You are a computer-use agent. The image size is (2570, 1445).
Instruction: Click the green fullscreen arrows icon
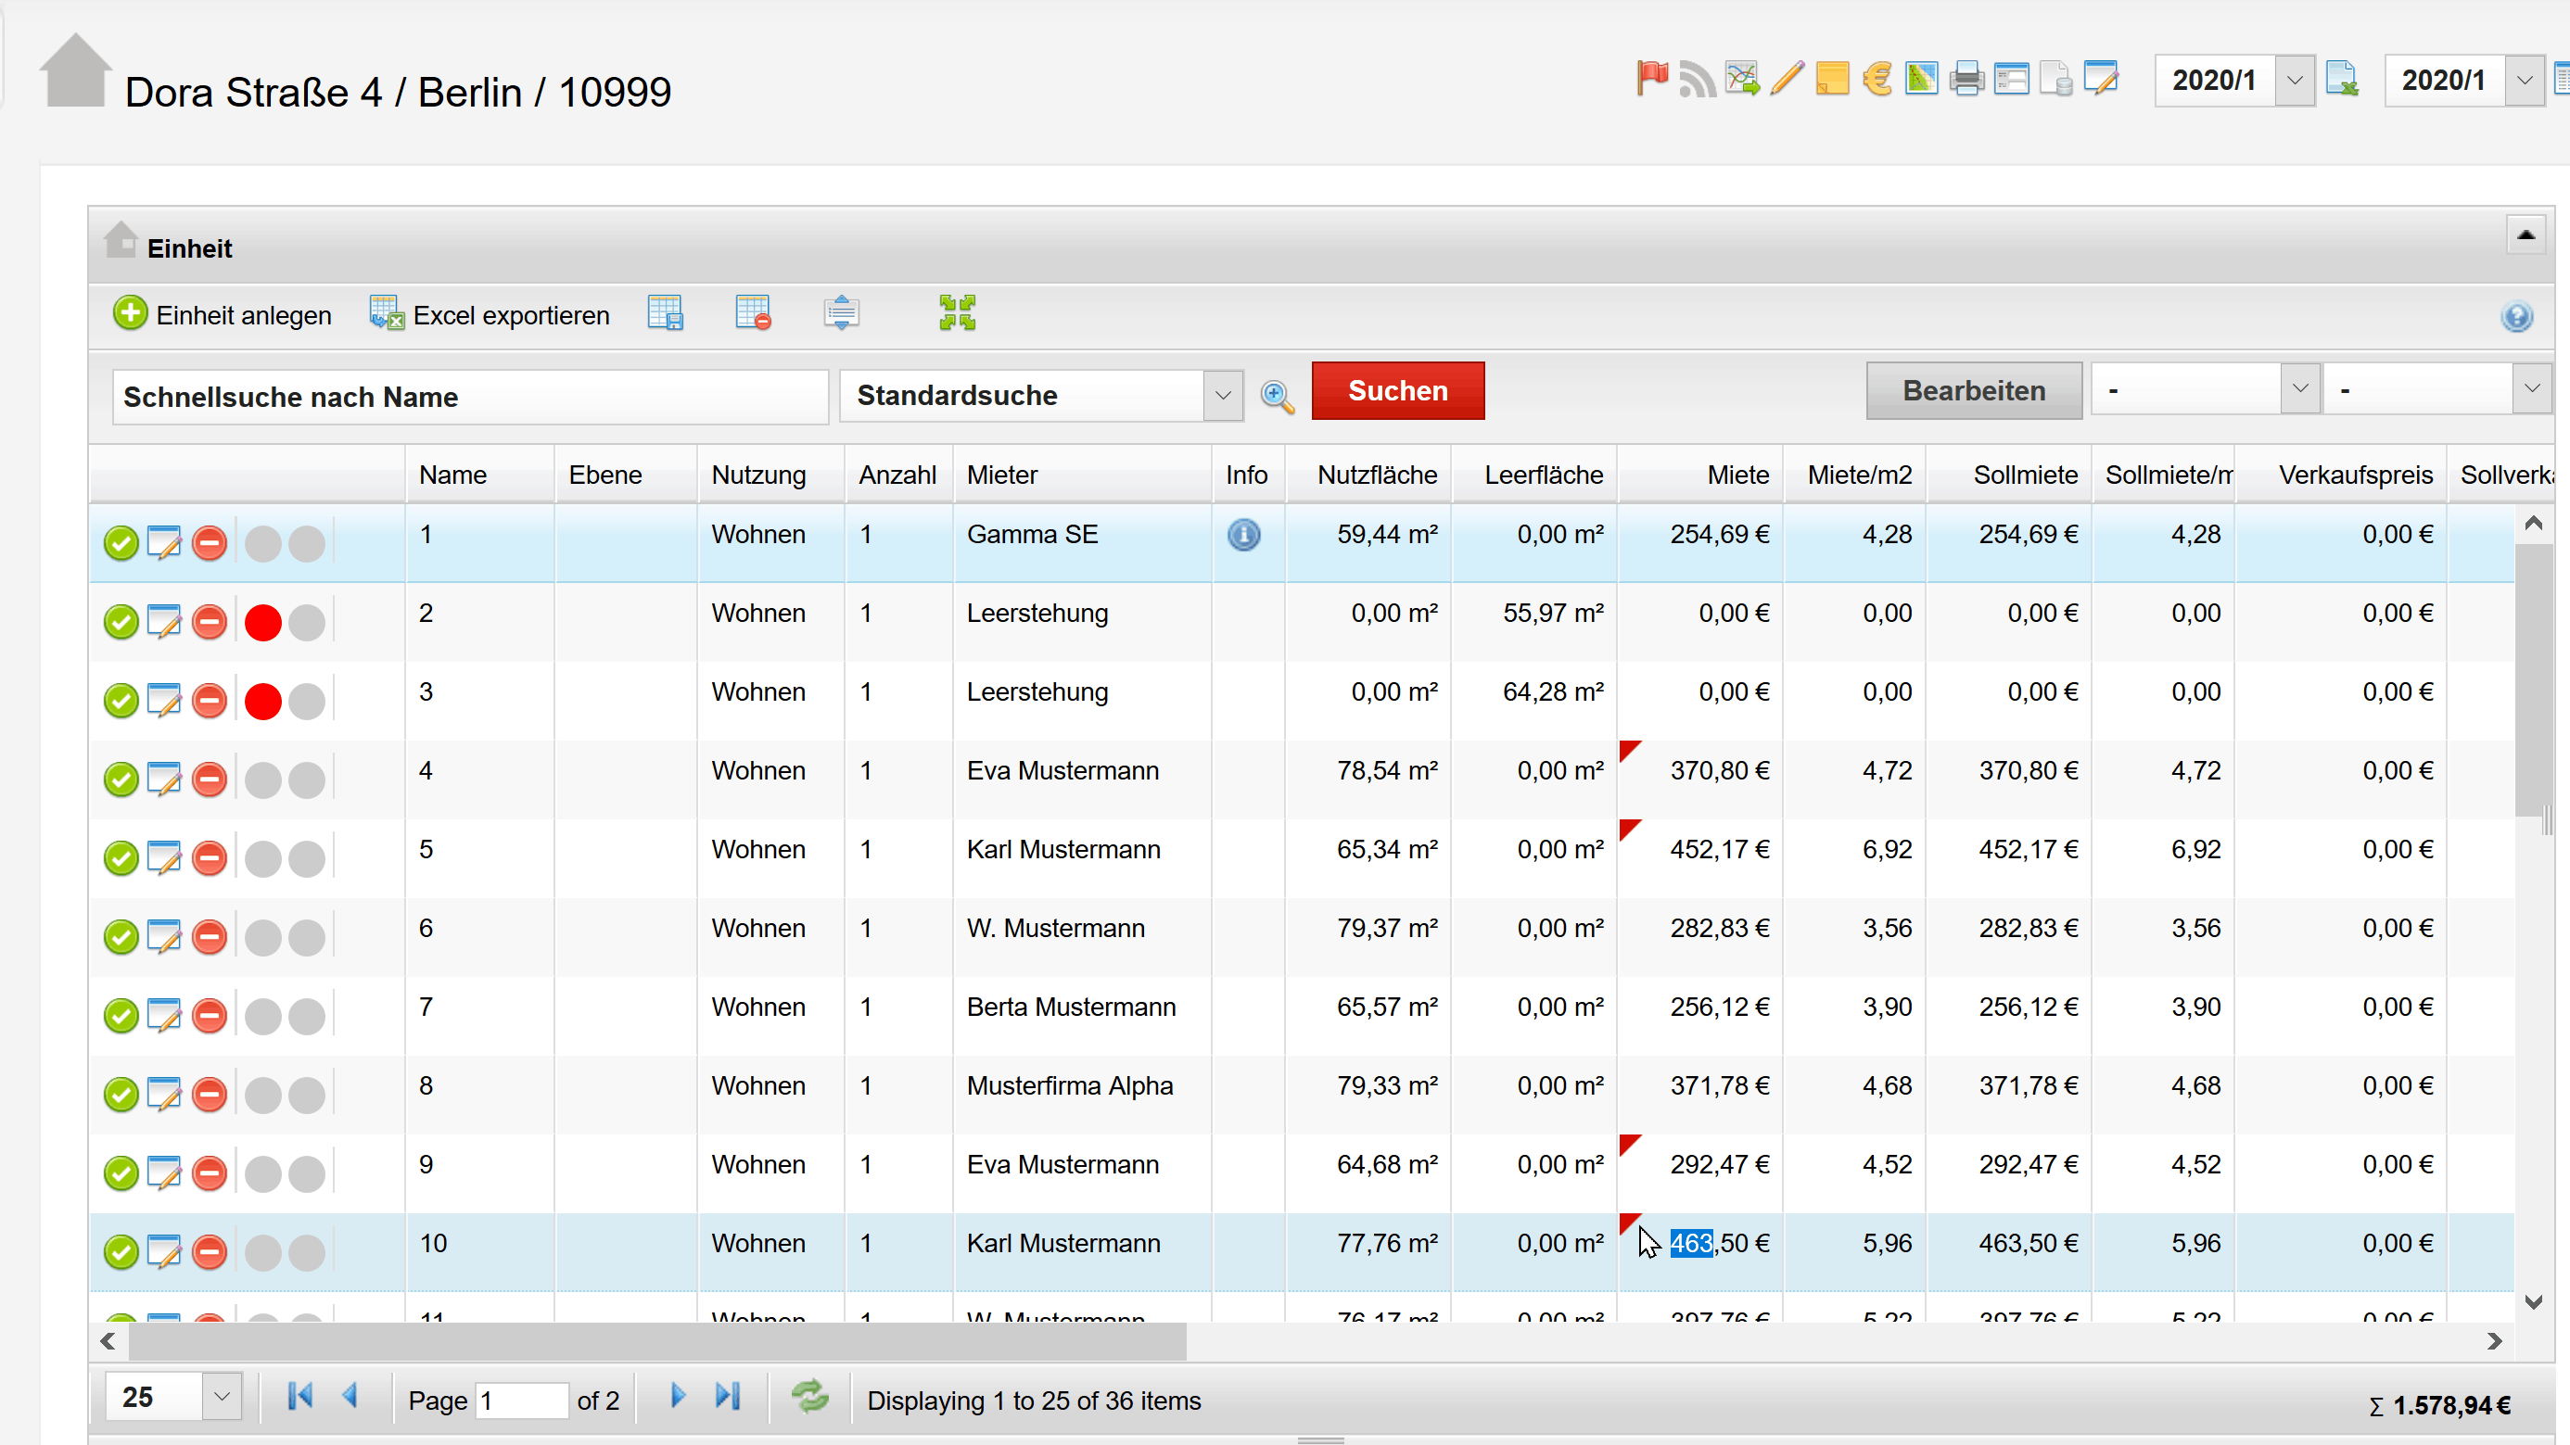pos(957,313)
